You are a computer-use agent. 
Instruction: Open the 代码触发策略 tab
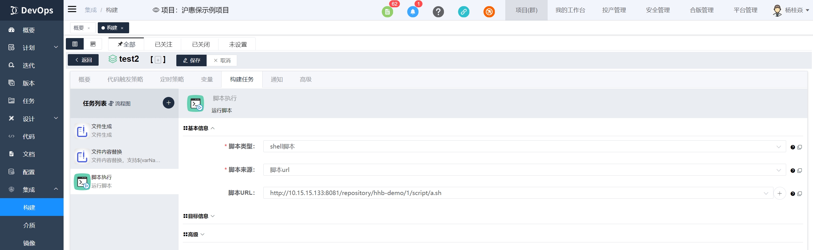[125, 79]
